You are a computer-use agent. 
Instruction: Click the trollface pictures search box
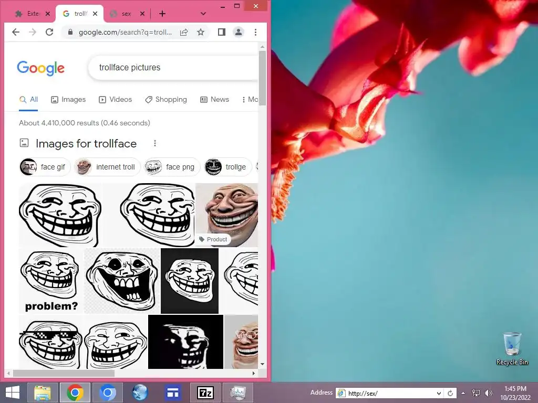click(173, 68)
